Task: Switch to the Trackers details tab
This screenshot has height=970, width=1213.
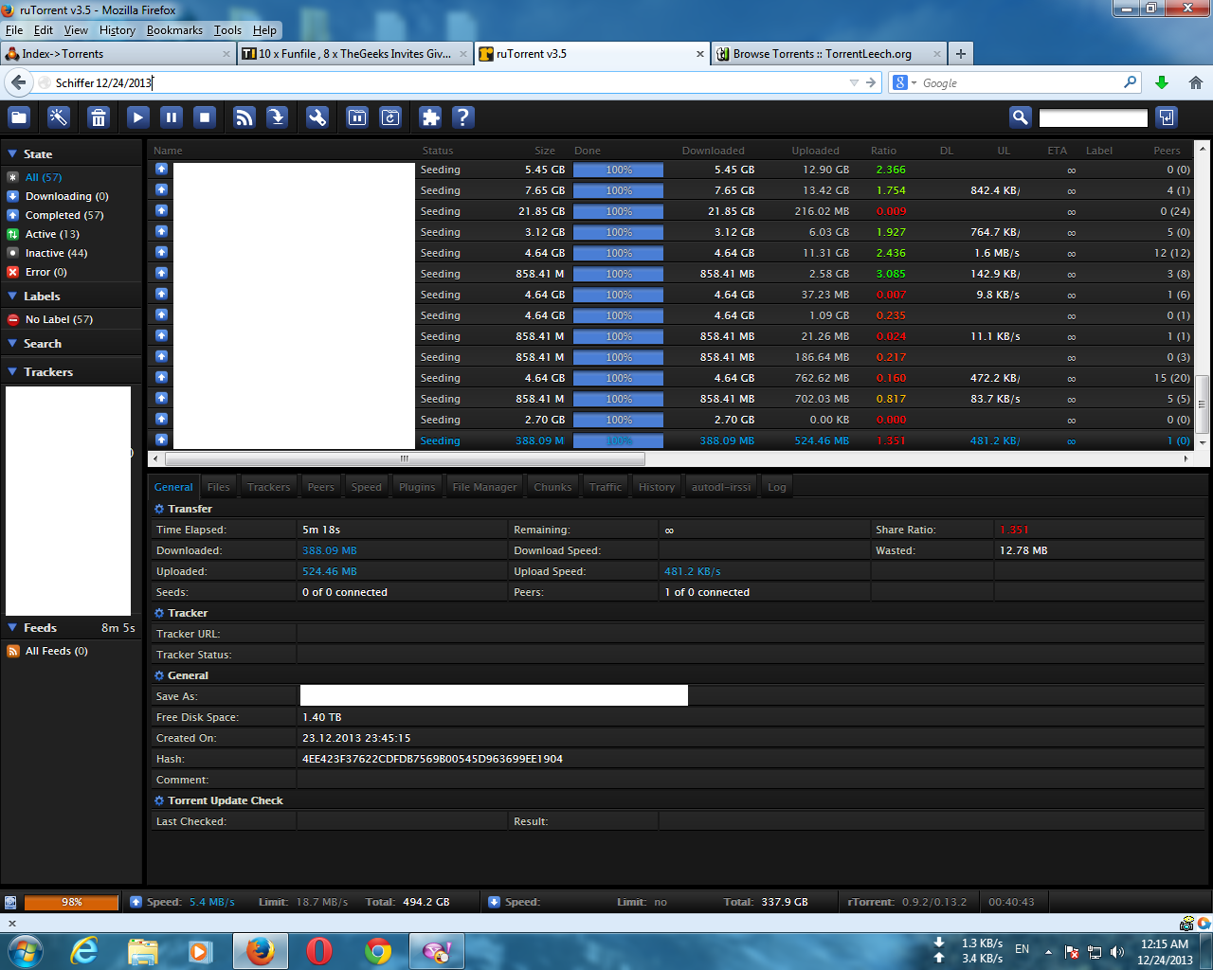Action: [x=269, y=487]
